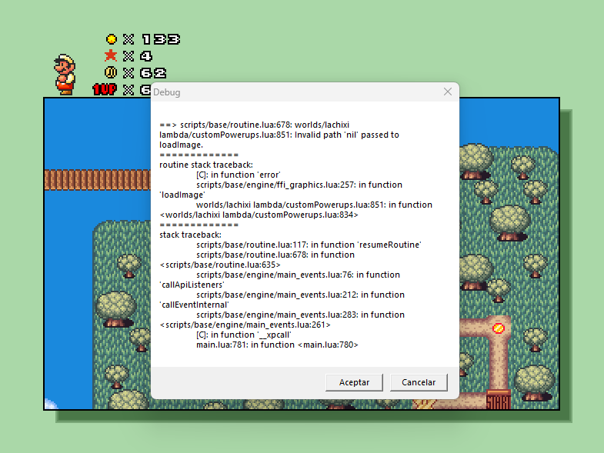Viewport: 604px width, 453px height.
Task: Close the Debug dialog
Action: tap(448, 92)
